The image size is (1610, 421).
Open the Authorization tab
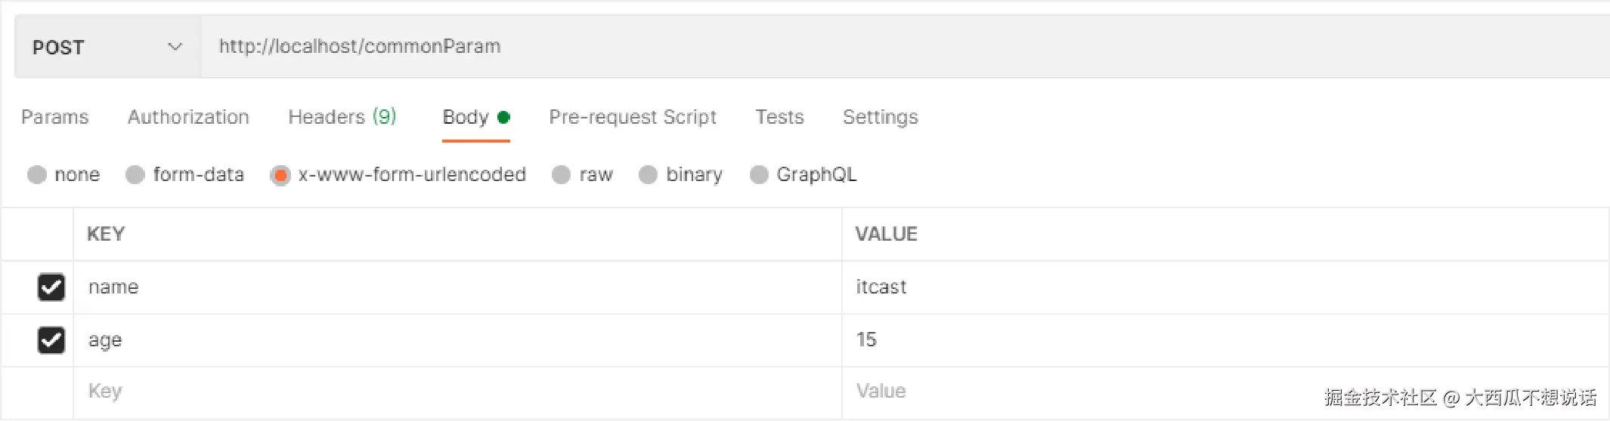click(x=188, y=117)
